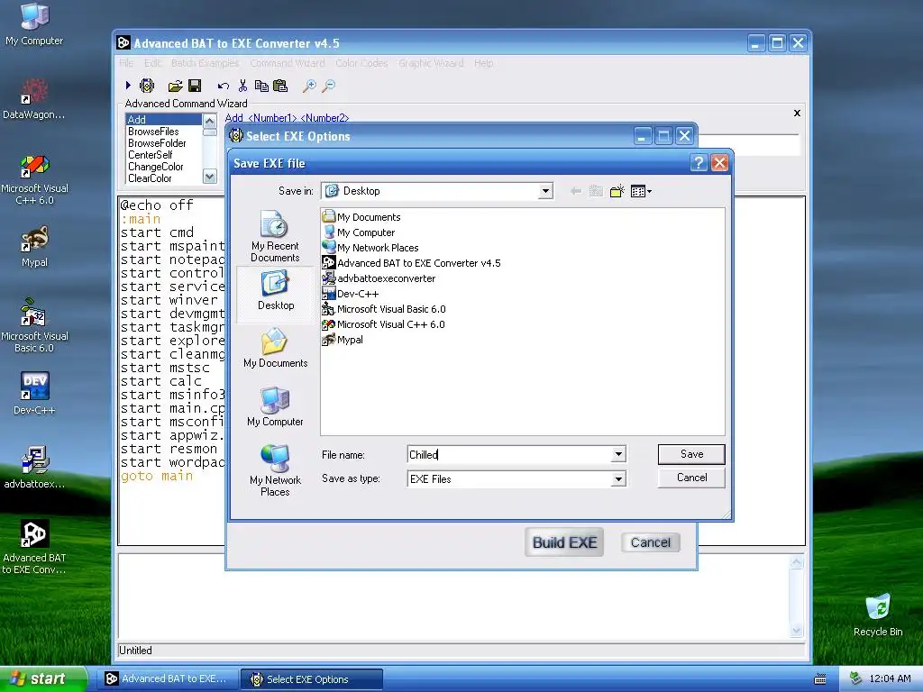Screen dimensions: 923x692
Task: Create a new folder in the save dialog
Action: [617, 191]
